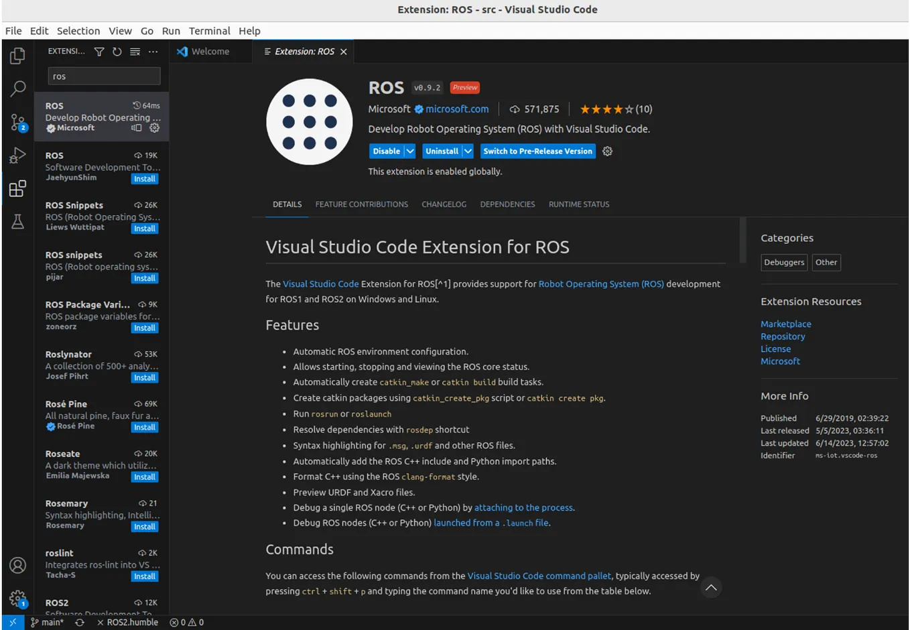Open the Testing view (flask icon)
Viewport: 910px width, 630px height.
tap(17, 222)
